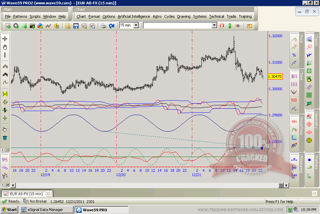Select the hand pan tool

5,47
